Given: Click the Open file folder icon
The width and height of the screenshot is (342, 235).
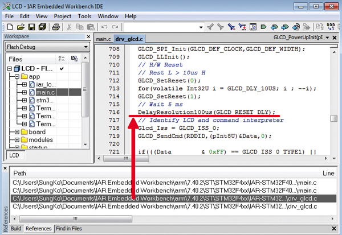Looking at the screenshot, I should tap(19, 27).
